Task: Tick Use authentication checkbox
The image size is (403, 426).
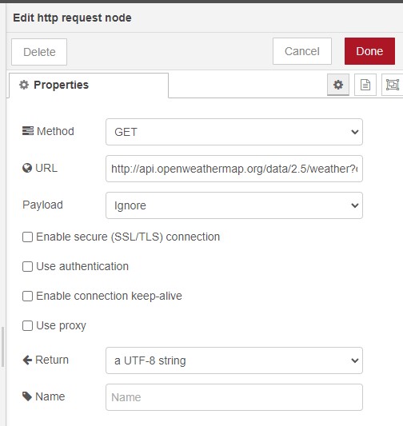Action: pos(27,266)
